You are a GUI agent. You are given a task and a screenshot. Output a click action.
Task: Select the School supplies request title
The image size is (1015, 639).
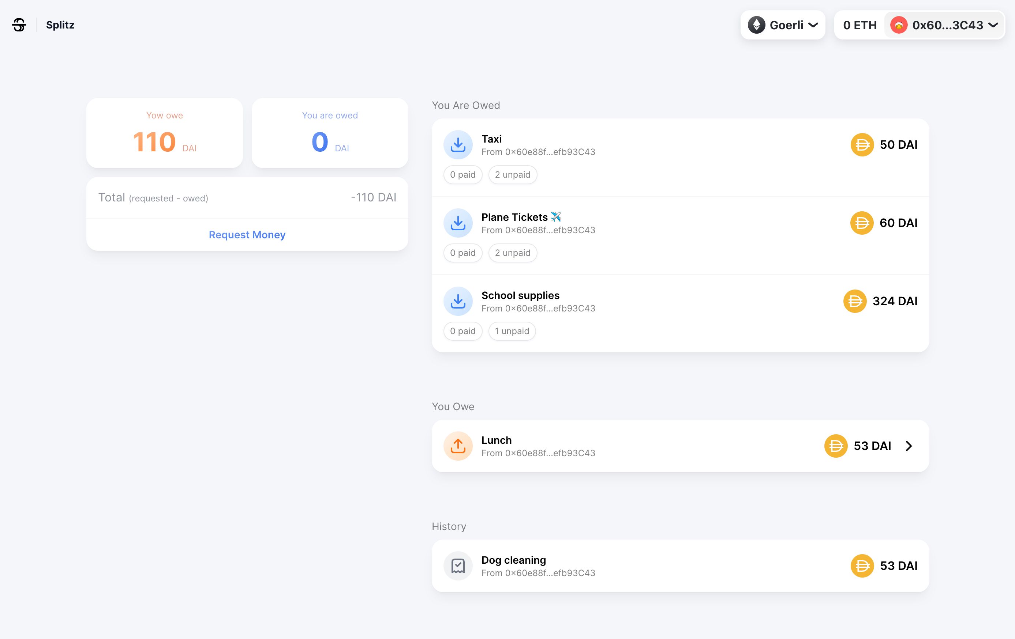coord(521,296)
